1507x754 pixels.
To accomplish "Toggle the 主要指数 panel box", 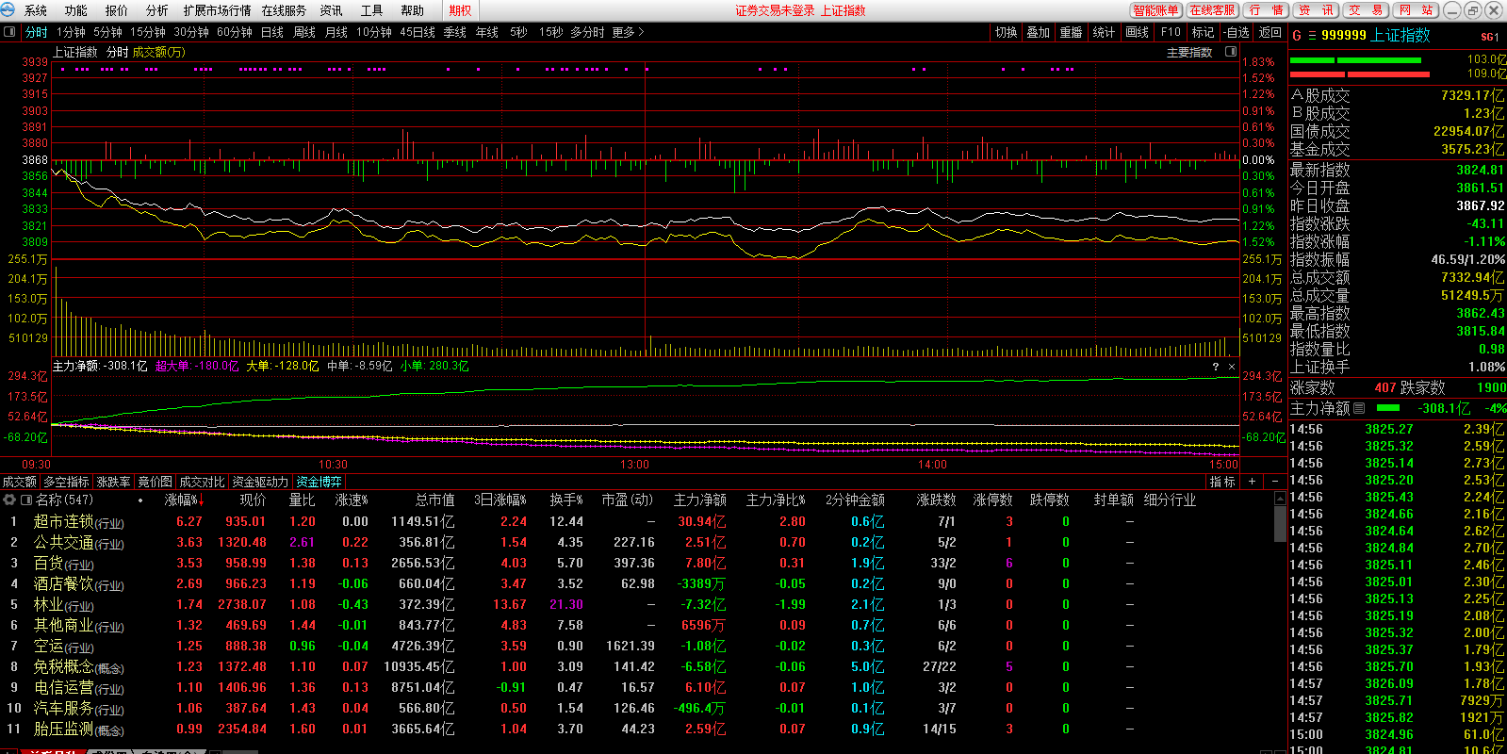I will (1230, 53).
